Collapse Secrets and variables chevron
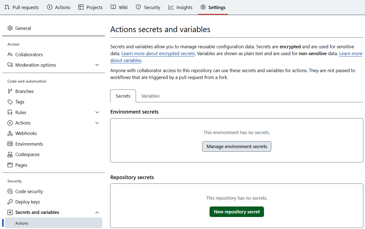 point(97,212)
